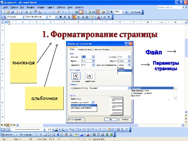
Task: Select the книжная portrait orientation icon
Action: 75,76
